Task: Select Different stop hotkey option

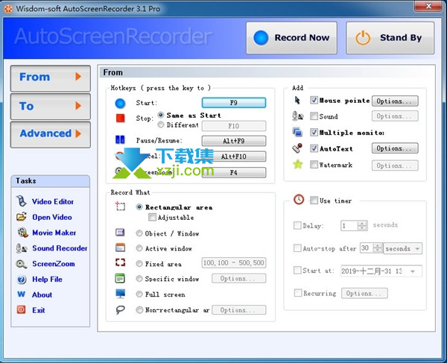Action: pos(161,124)
